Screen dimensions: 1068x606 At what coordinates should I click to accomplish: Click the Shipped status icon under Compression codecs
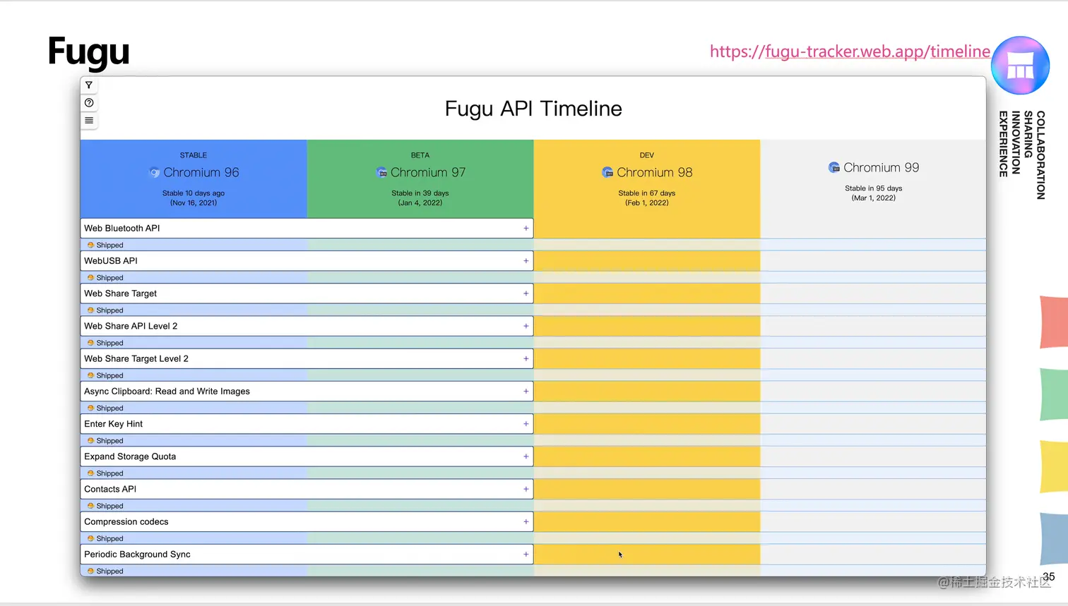tap(90, 538)
